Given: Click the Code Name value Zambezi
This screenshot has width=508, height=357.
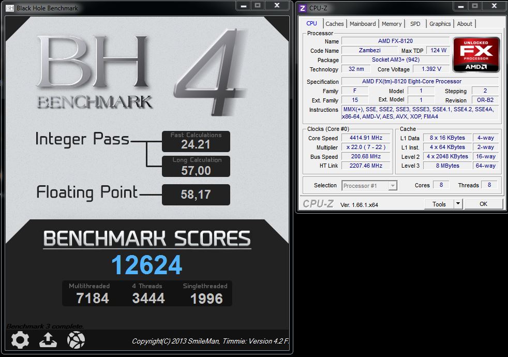Looking at the screenshot, I should point(370,50).
